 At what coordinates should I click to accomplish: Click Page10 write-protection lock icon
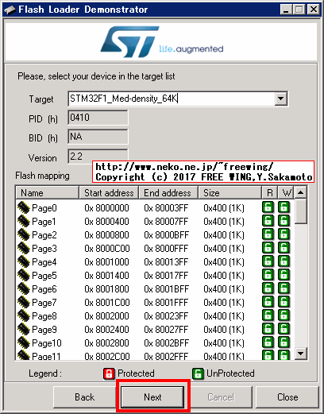coord(283,342)
